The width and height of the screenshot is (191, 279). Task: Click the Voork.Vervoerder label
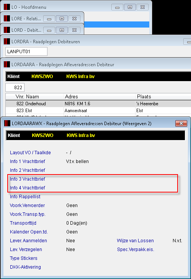pos(27,206)
